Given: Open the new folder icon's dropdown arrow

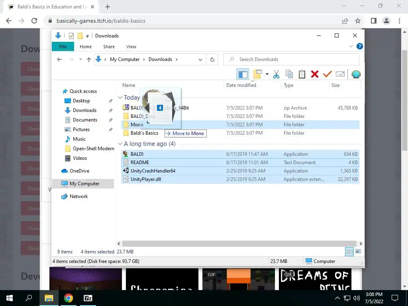Looking at the screenshot, I should pos(267,75).
